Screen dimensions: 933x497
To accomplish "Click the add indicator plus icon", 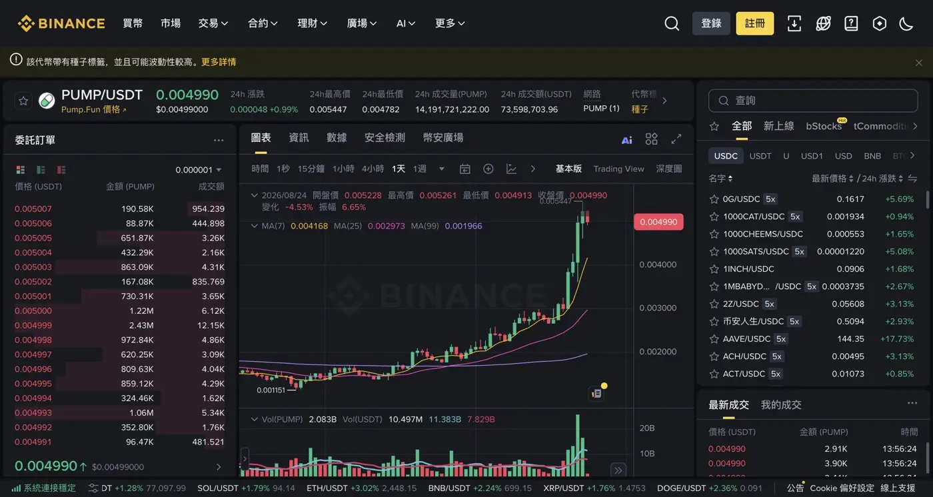I will point(488,169).
